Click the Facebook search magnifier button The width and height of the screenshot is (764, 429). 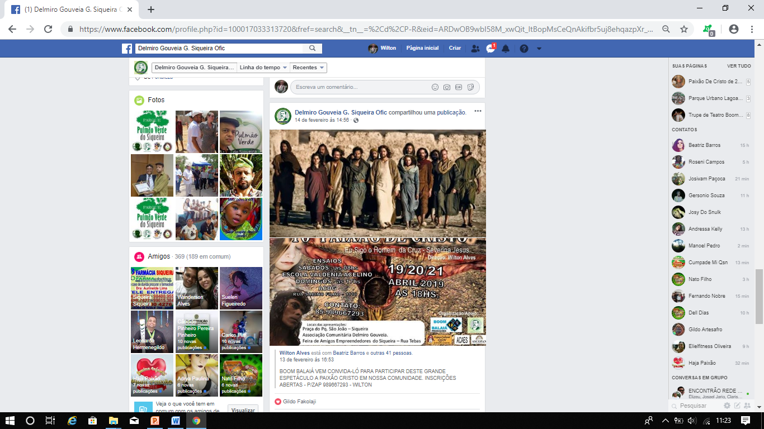click(313, 49)
